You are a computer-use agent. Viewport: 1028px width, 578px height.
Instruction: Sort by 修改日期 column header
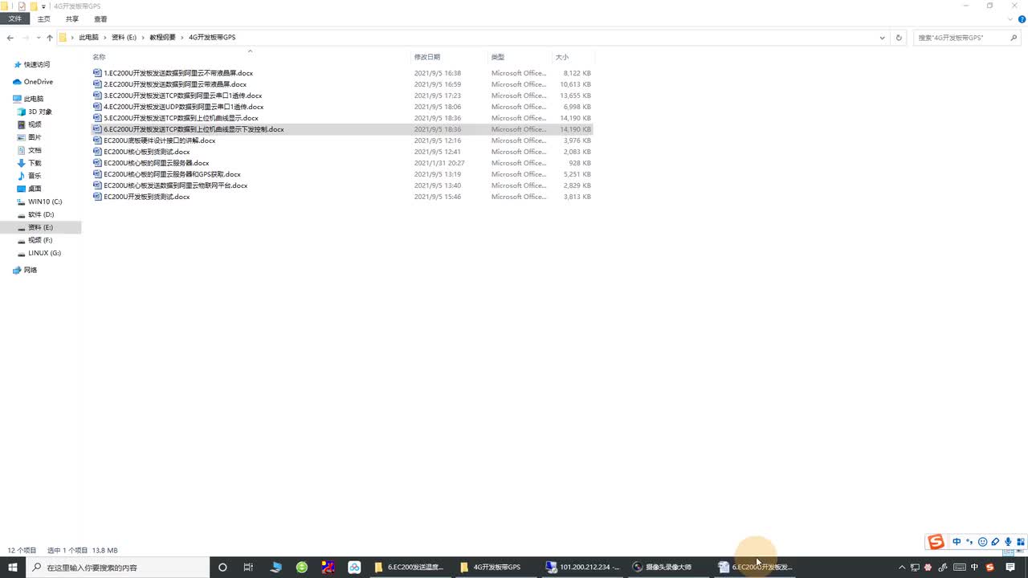point(427,57)
